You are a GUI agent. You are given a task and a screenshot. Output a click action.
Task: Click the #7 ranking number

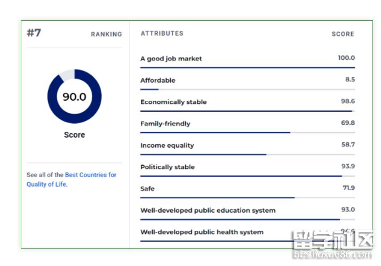pyautogui.click(x=34, y=33)
